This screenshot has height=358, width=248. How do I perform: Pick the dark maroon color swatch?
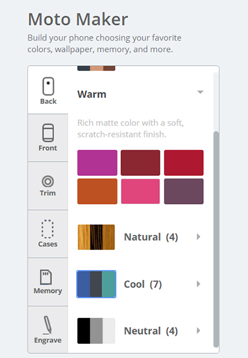(140, 162)
